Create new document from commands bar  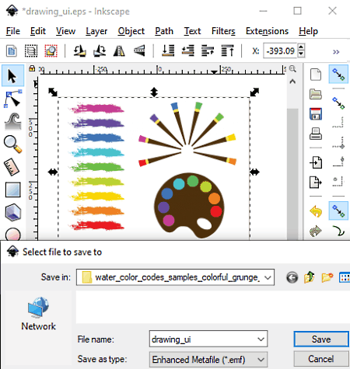coord(316,75)
